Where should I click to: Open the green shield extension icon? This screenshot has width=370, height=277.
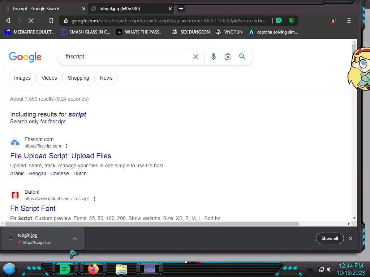click(x=292, y=21)
